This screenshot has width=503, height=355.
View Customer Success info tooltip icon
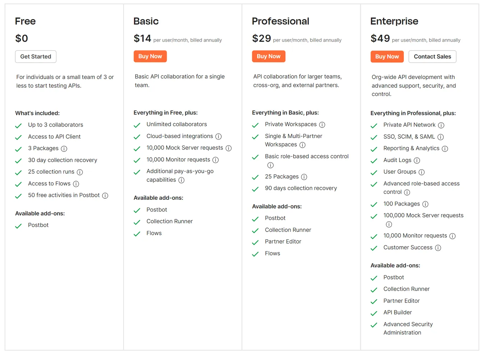(438, 248)
